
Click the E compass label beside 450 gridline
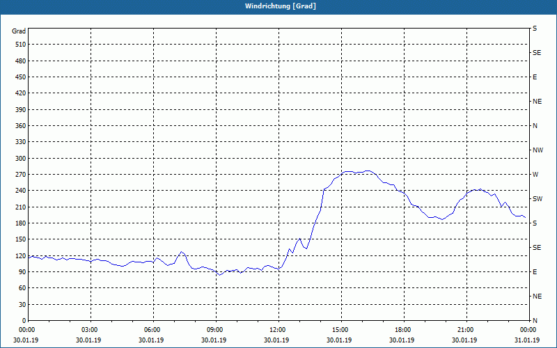point(535,77)
